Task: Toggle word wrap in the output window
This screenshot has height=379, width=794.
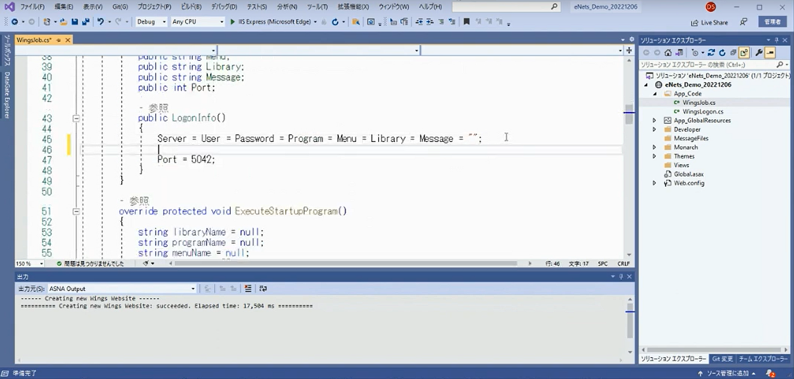Action: pyautogui.click(x=263, y=289)
